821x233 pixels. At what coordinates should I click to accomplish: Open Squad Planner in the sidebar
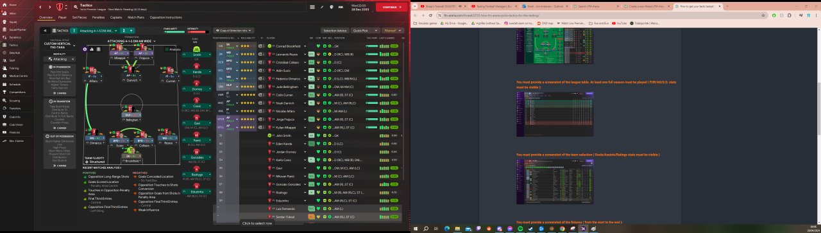(17, 30)
